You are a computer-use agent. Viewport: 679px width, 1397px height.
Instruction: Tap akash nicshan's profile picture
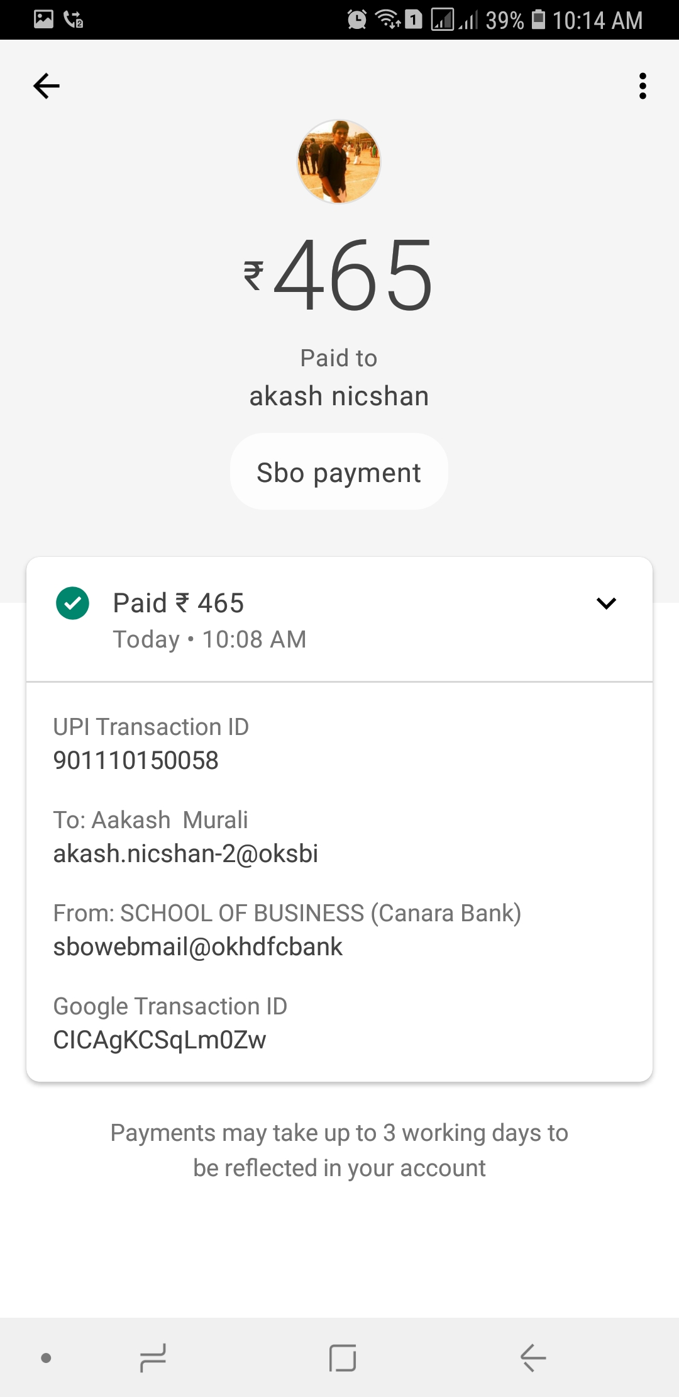coord(339,162)
